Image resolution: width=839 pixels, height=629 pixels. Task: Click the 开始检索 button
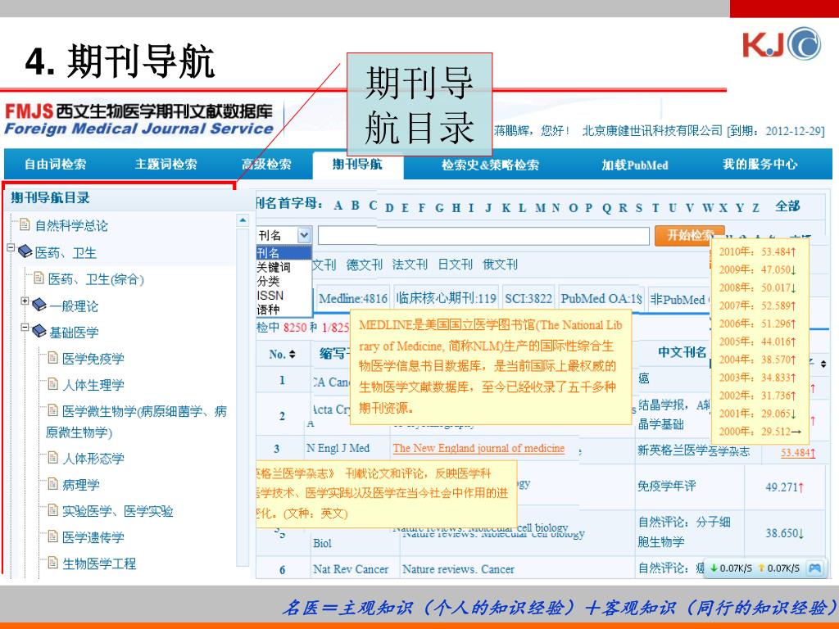pos(690,235)
